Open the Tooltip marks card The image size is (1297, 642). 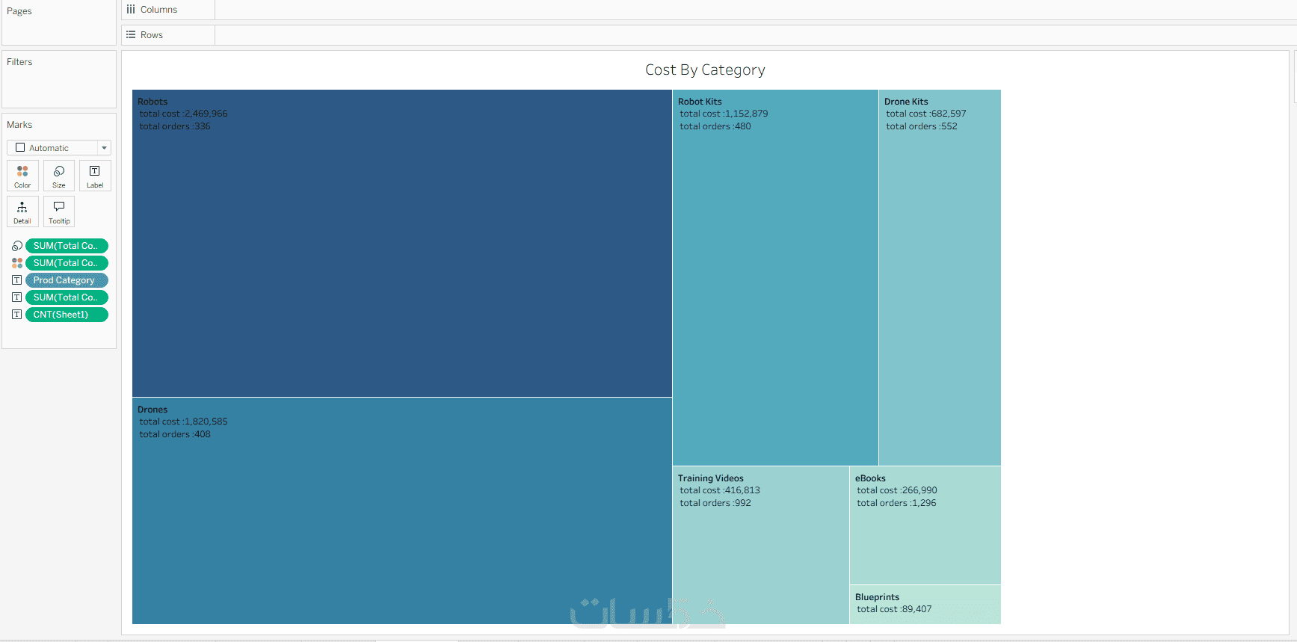pyautogui.click(x=59, y=212)
